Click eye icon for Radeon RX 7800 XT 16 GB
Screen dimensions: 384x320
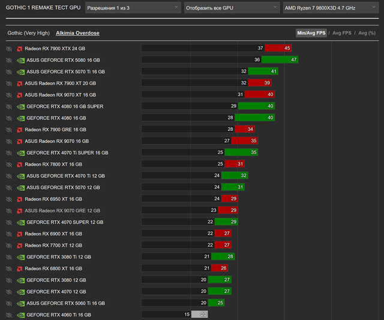point(9,165)
